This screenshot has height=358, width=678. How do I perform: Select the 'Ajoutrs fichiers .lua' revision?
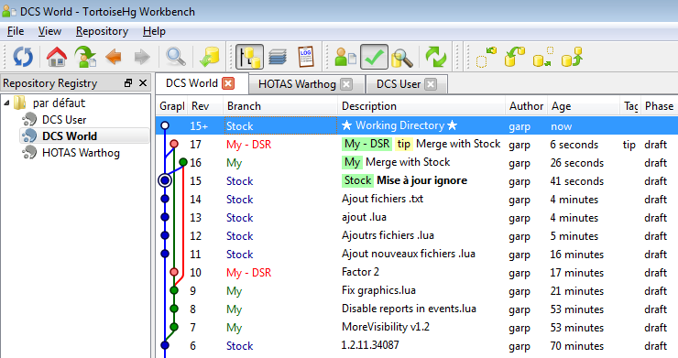click(x=417, y=235)
